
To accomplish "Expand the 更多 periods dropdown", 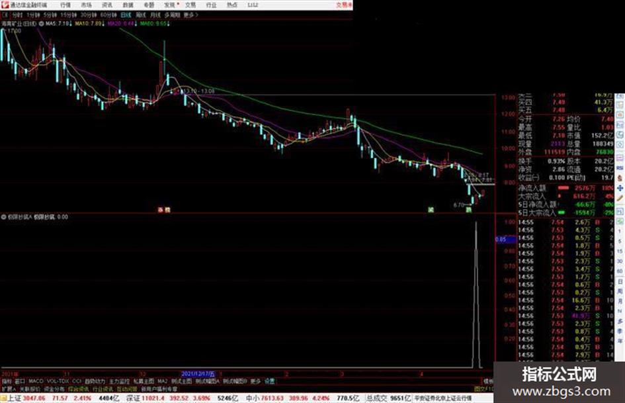I will [x=191, y=15].
